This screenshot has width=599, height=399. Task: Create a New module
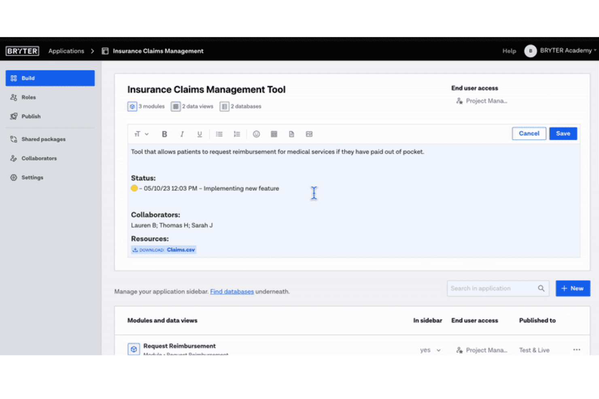pyautogui.click(x=573, y=288)
